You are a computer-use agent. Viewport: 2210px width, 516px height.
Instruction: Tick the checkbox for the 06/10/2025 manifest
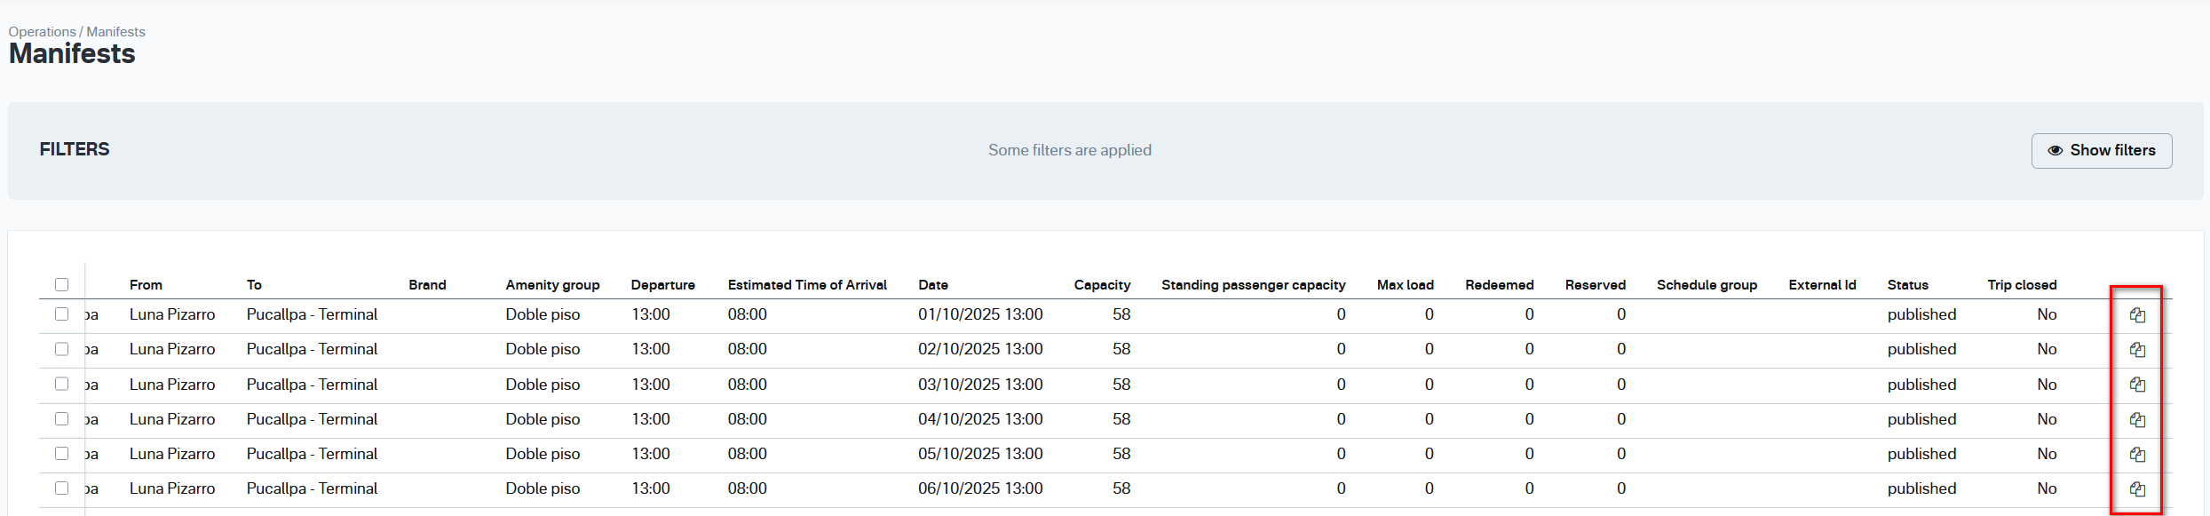point(61,488)
